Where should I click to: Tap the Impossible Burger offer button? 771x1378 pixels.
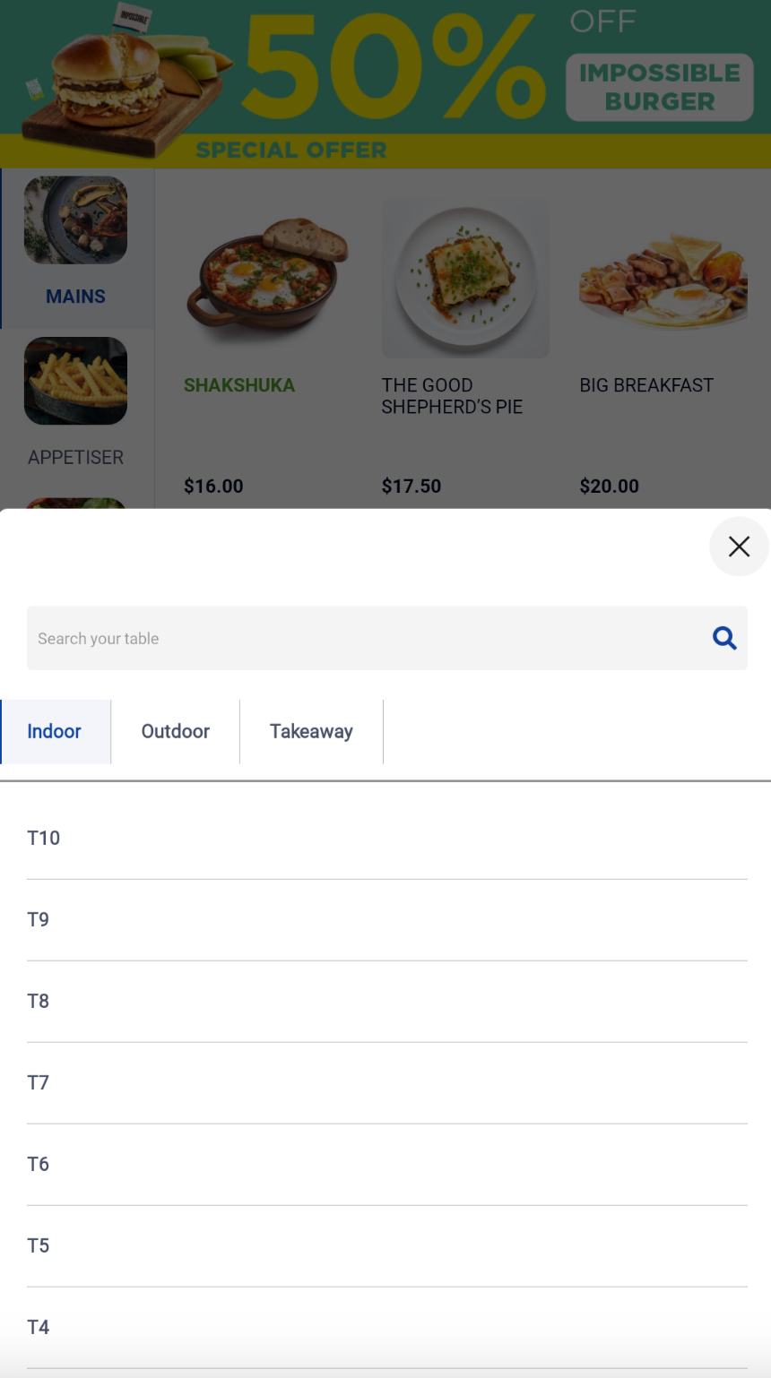pyautogui.click(x=660, y=87)
